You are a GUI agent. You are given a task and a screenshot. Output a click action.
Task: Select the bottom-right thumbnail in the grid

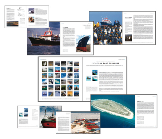point(76,94)
